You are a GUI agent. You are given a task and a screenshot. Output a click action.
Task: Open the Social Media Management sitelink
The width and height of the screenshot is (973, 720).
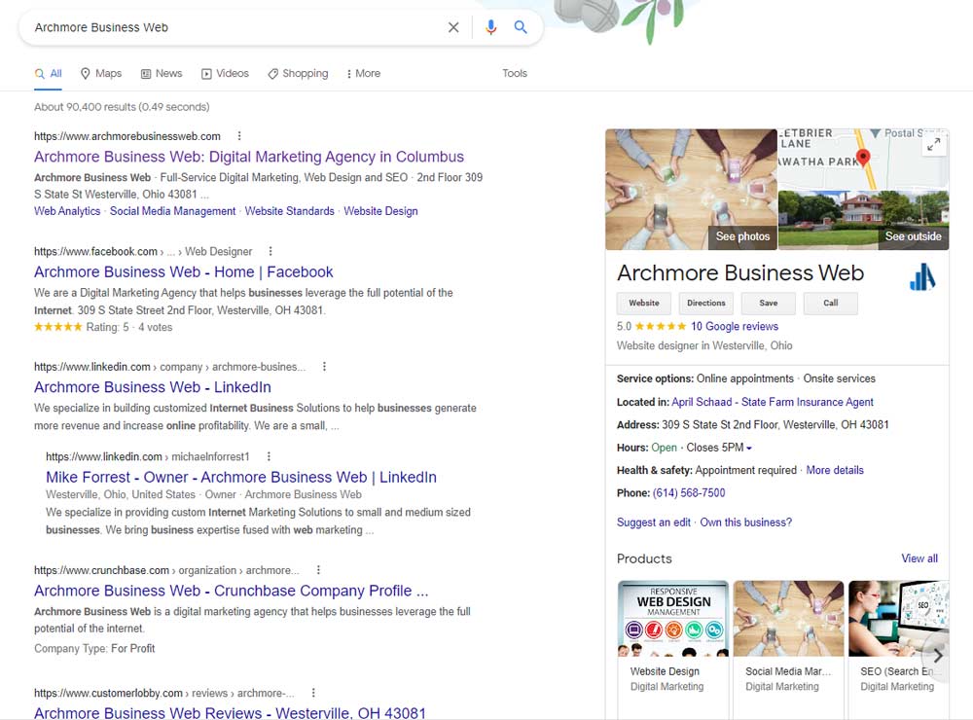[172, 211]
